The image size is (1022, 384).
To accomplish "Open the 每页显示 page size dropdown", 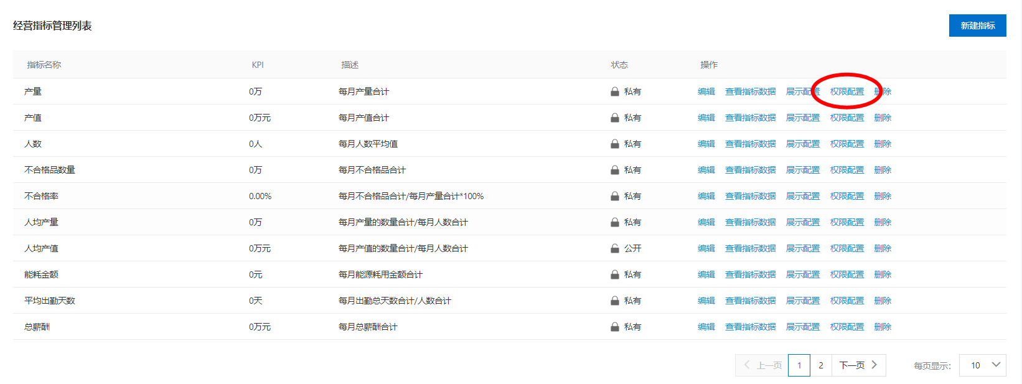I will pyautogui.click(x=982, y=365).
